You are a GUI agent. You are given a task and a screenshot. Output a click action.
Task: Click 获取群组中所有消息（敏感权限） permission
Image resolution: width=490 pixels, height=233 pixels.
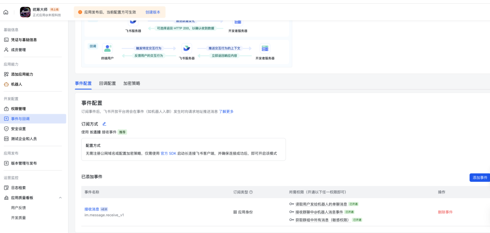323,220
